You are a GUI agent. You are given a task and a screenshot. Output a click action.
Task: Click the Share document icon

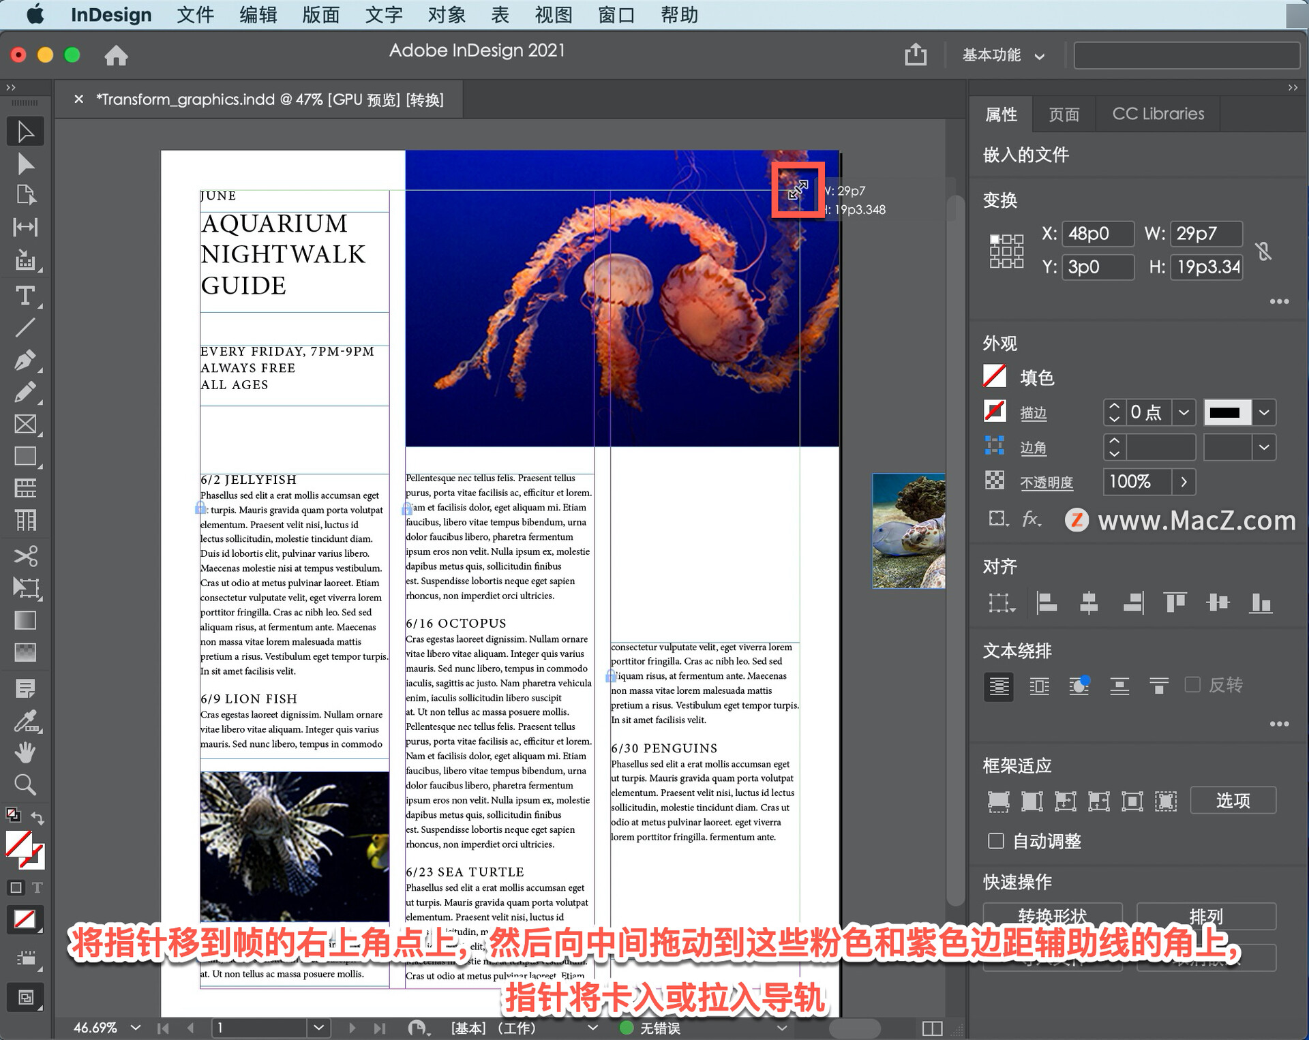click(x=915, y=55)
